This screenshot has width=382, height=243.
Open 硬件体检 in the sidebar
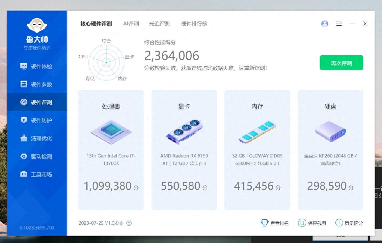click(x=37, y=66)
